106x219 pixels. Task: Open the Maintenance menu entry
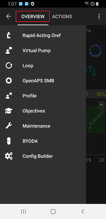(43, 126)
